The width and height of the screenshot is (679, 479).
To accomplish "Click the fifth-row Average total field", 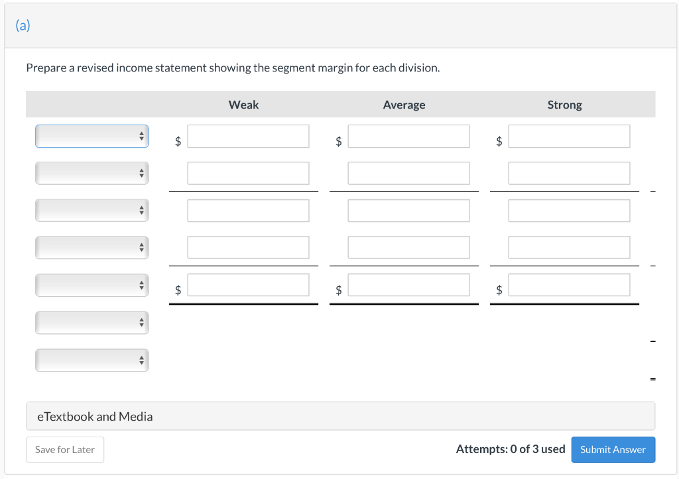I will pyautogui.click(x=408, y=286).
